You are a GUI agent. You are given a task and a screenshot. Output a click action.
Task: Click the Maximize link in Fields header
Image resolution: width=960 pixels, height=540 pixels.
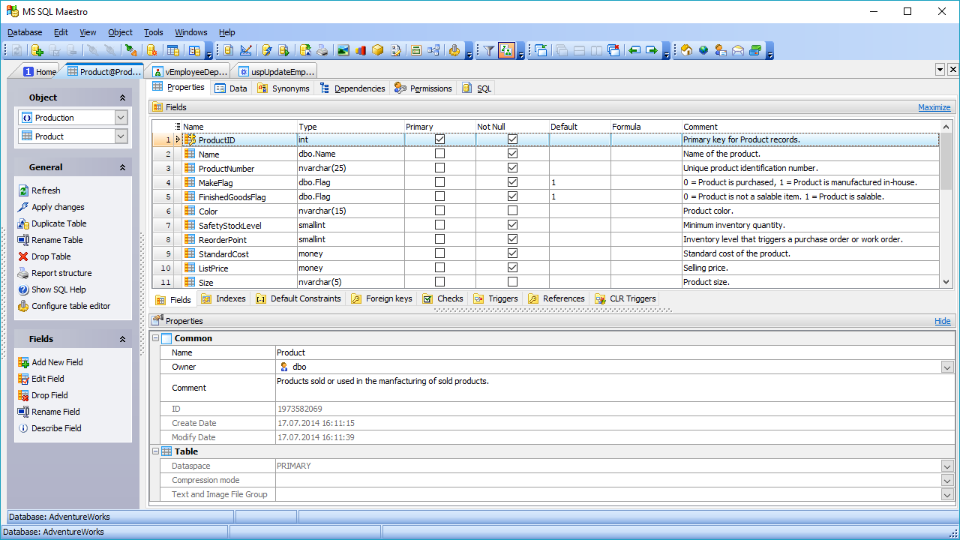click(934, 107)
